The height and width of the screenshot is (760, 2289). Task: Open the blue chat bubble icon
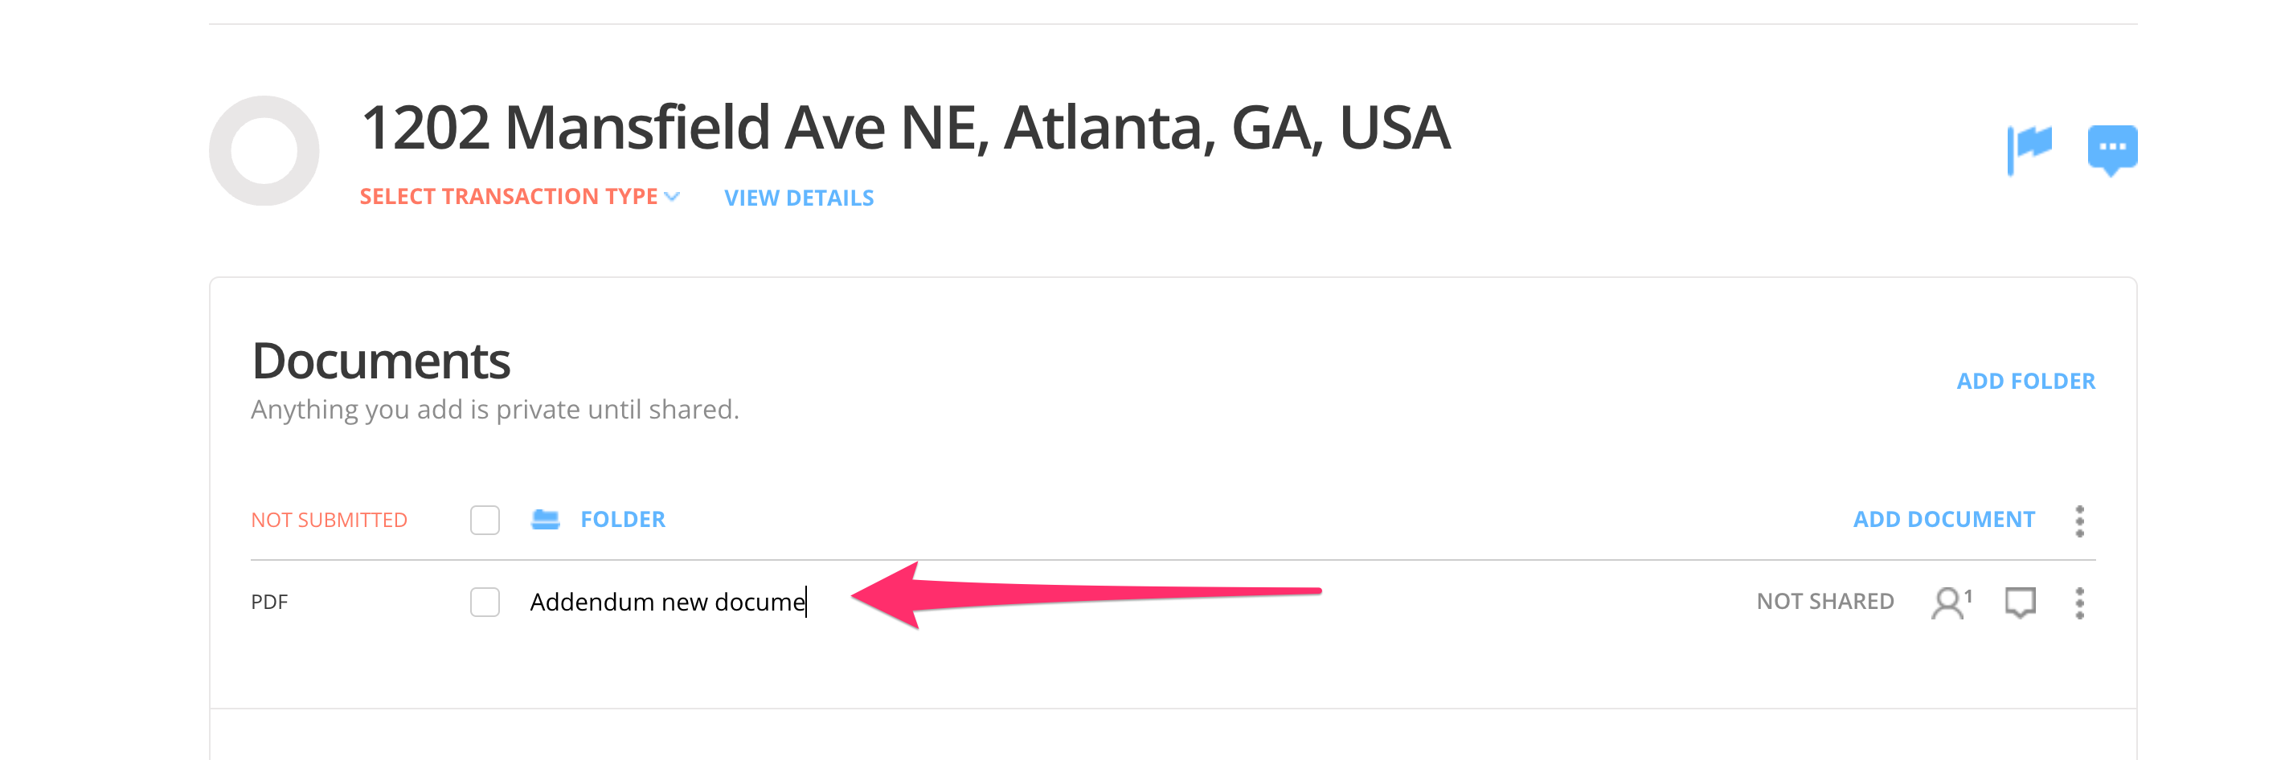(x=2111, y=149)
